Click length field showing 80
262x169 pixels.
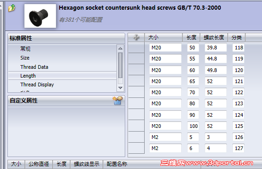(193, 103)
